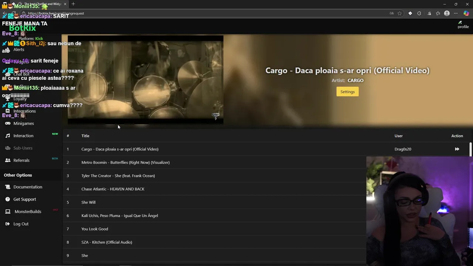Open the browser favorites list icon
Screen dimensions: 473x266
(438, 13)
